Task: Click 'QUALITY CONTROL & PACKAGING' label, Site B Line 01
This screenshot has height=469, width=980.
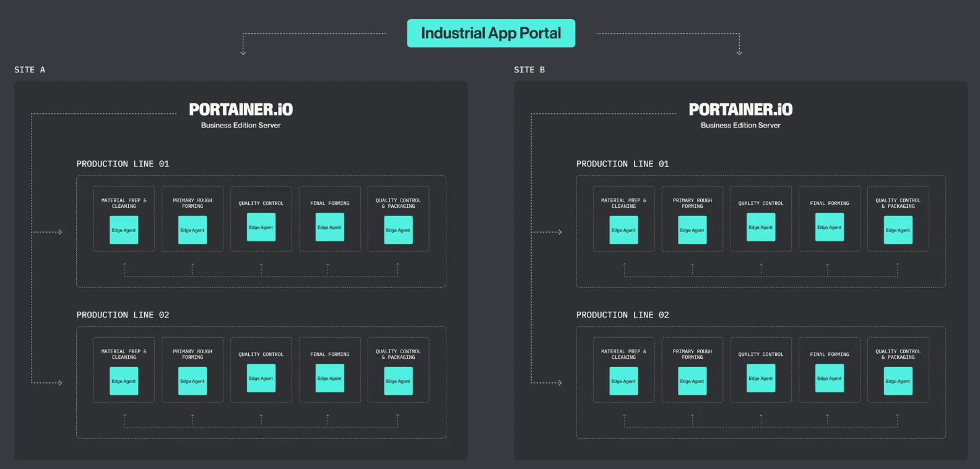Action: tap(898, 204)
